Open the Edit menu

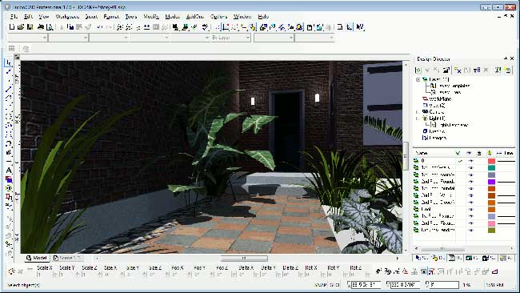pos(29,16)
